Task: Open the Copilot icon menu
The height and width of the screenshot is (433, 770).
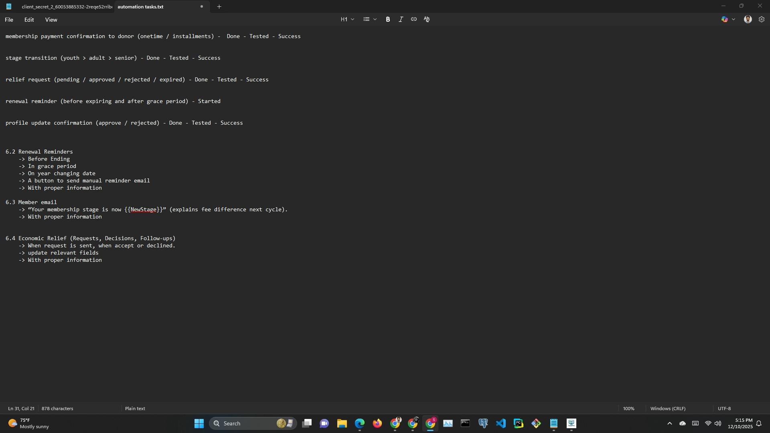Action: pyautogui.click(x=724, y=19)
